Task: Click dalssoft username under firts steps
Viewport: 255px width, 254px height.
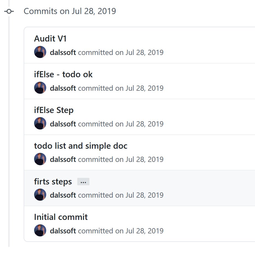Action: (63, 195)
